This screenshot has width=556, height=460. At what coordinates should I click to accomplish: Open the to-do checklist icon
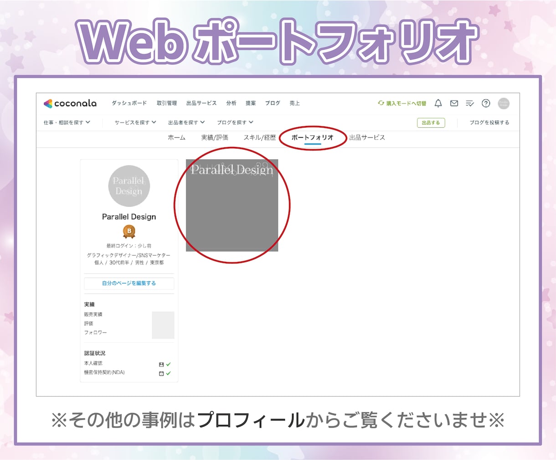tap(470, 103)
